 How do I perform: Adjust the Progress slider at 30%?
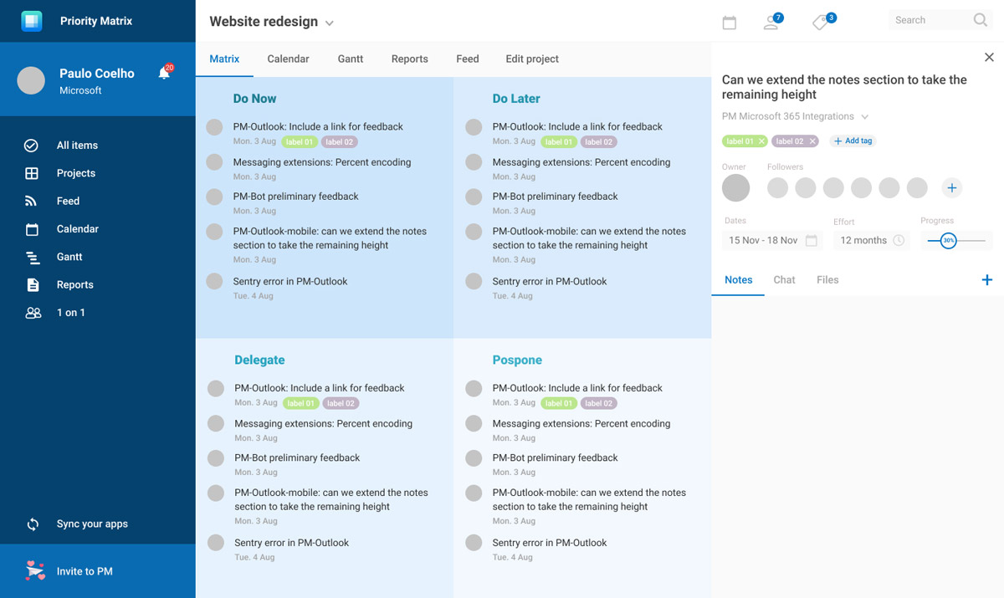coord(949,240)
